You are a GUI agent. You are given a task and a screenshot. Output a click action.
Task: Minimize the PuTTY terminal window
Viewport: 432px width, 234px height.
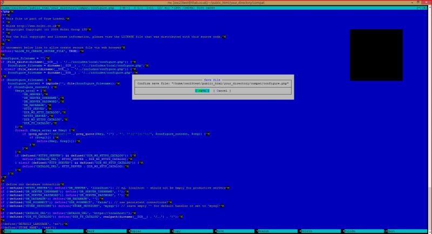[412, 3]
